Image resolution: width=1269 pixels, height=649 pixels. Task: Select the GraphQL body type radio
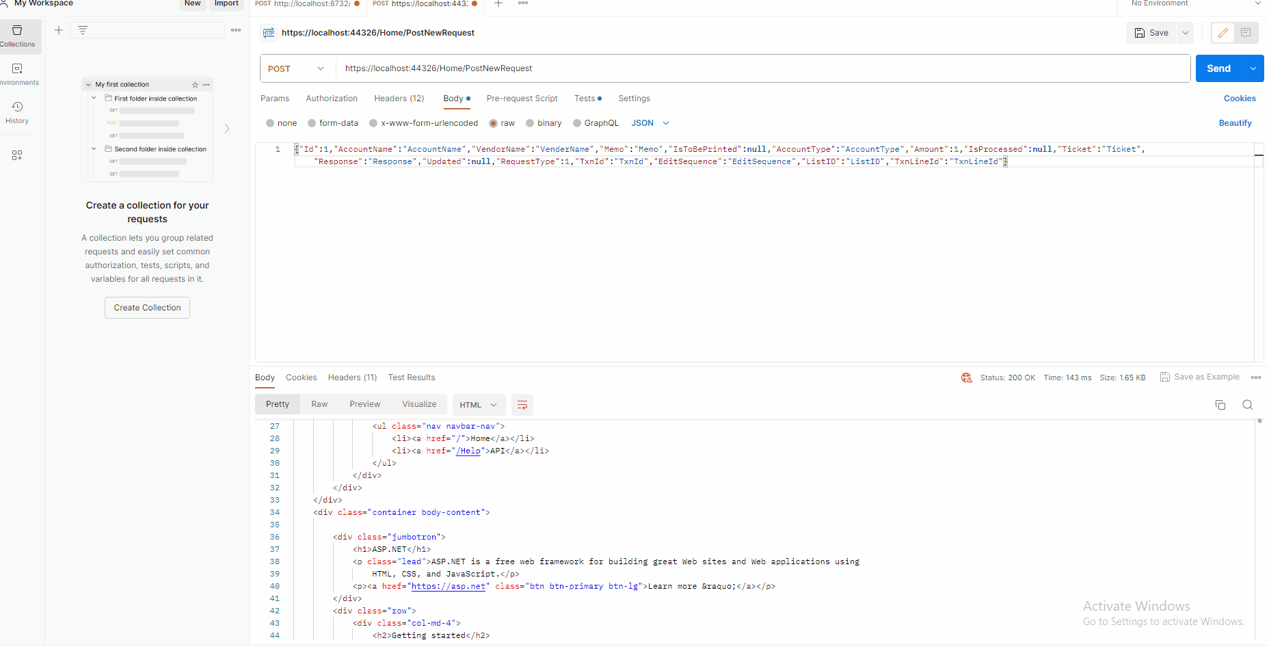(x=577, y=123)
